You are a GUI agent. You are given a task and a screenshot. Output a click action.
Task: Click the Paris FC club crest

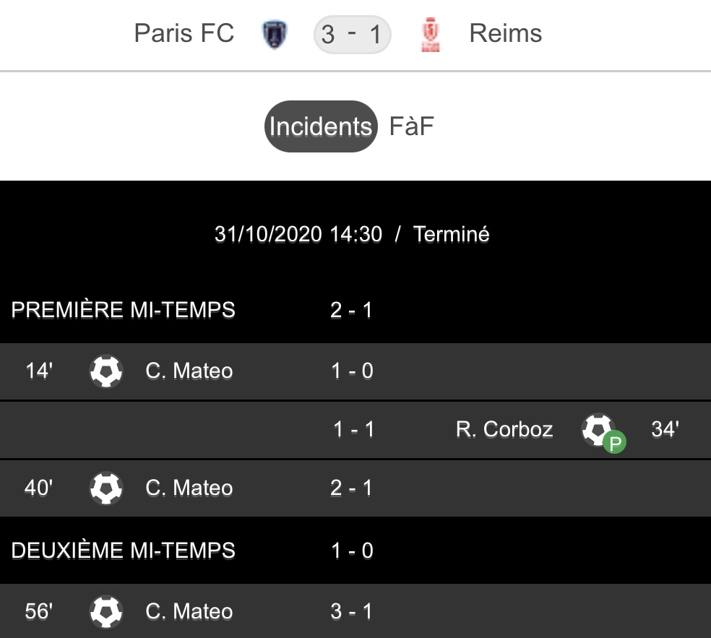coord(275,34)
